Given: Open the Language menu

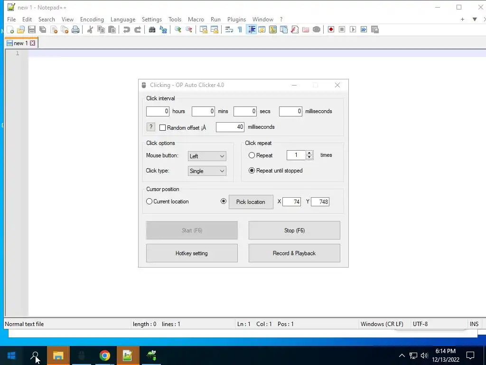Looking at the screenshot, I should pyautogui.click(x=123, y=19).
